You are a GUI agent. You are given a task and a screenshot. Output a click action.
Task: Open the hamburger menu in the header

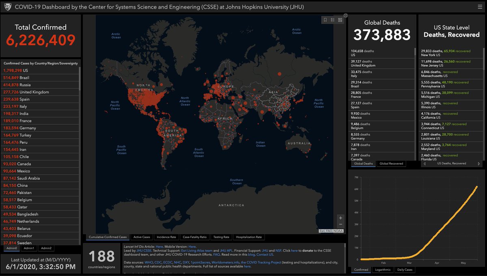tap(479, 7)
